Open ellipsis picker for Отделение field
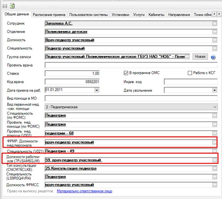 215,32
